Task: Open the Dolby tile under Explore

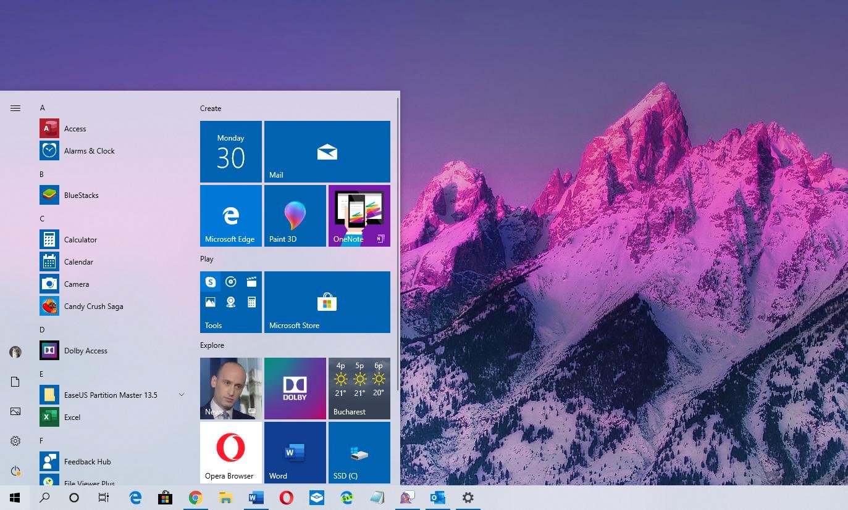Action: coord(295,388)
